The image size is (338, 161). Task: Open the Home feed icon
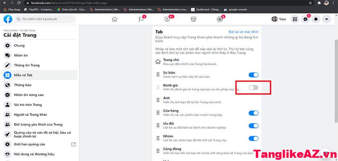coord(115,19)
